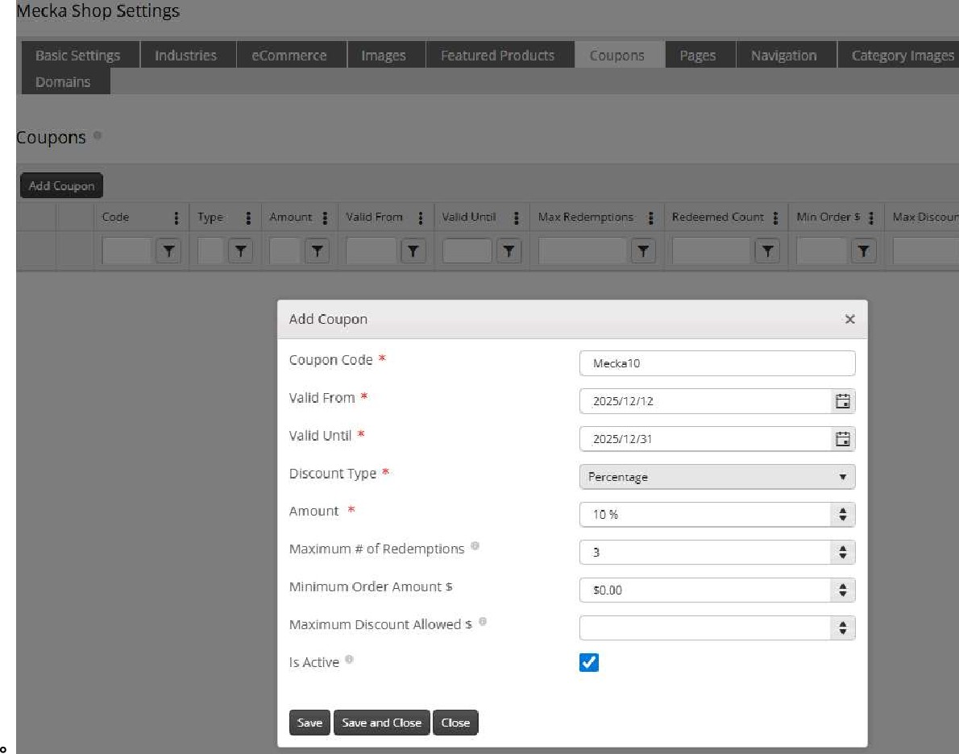The image size is (959, 754).
Task: Uncheck the Is Active checkbox
Action: click(x=589, y=662)
